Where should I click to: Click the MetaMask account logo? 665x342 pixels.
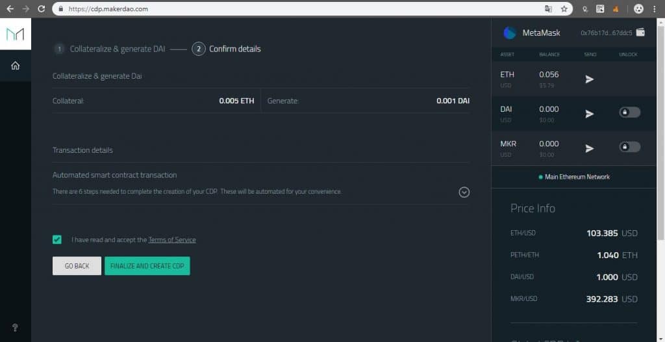point(510,33)
